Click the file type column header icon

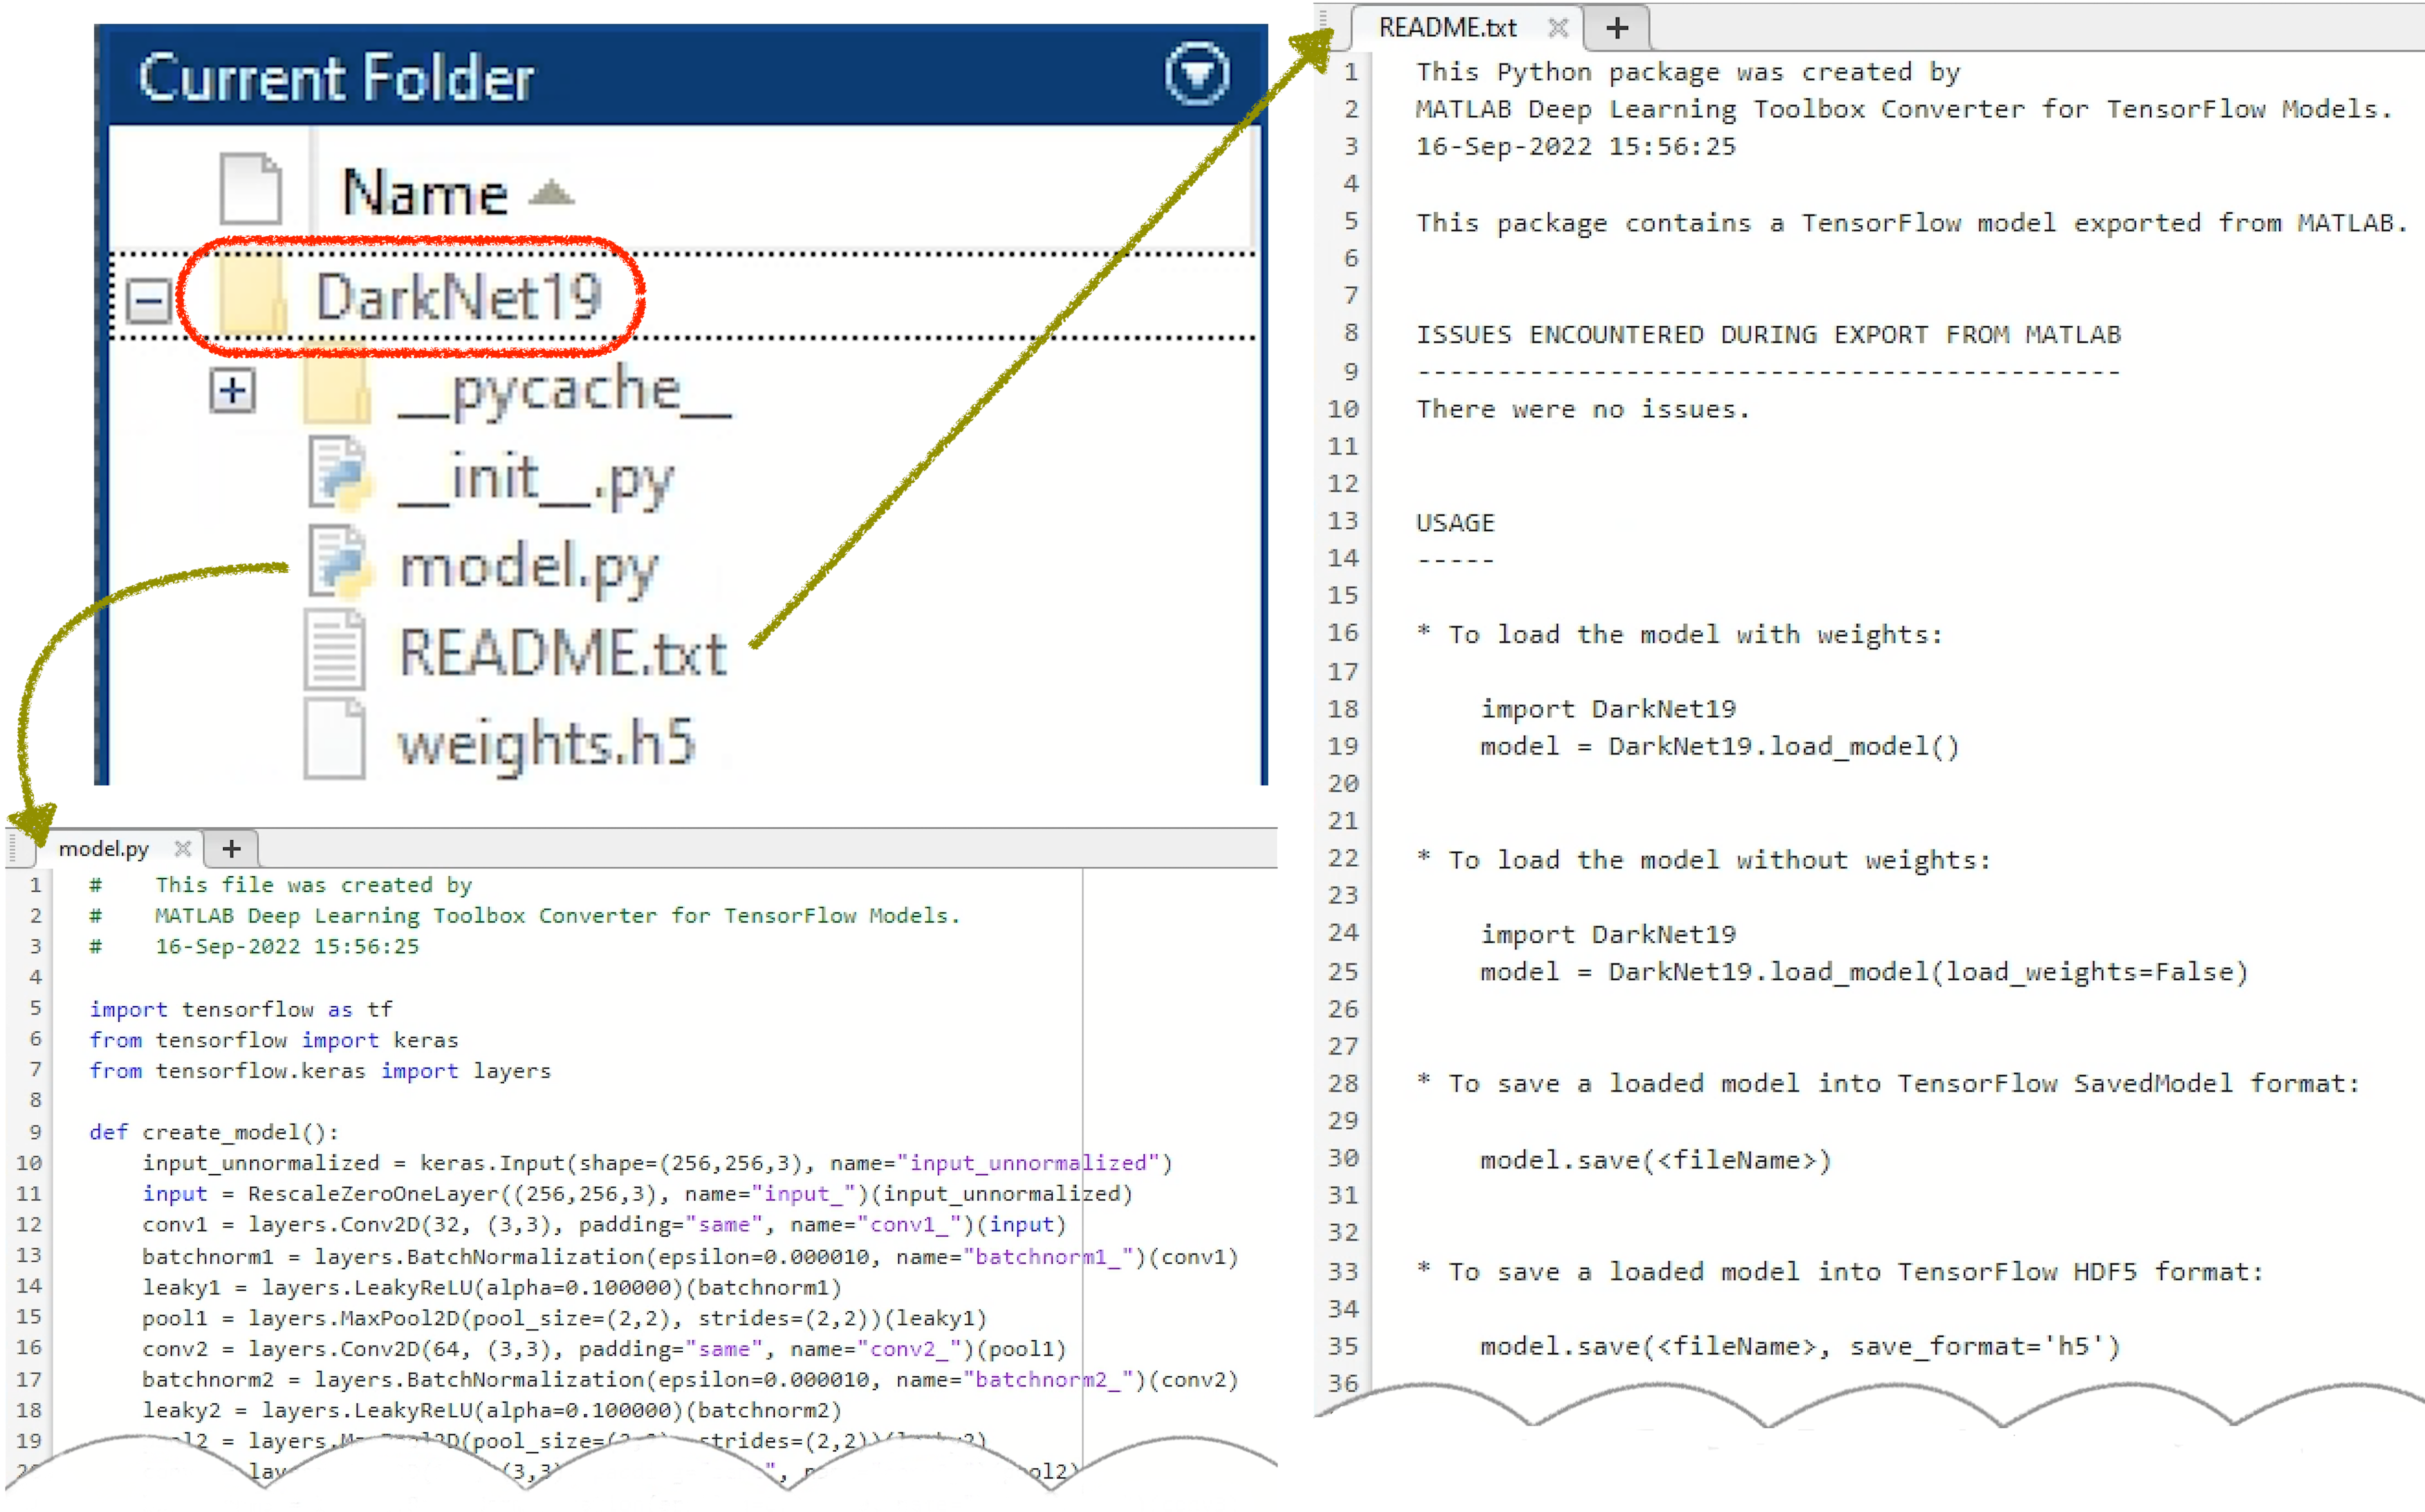click(x=250, y=189)
